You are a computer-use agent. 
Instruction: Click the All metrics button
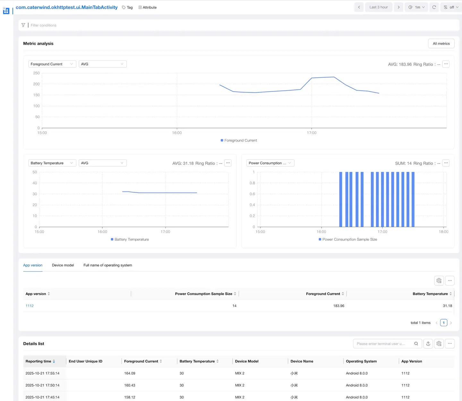click(441, 44)
